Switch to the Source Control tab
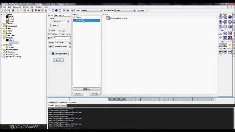The width and height of the screenshot is (235, 132). click(61, 106)
